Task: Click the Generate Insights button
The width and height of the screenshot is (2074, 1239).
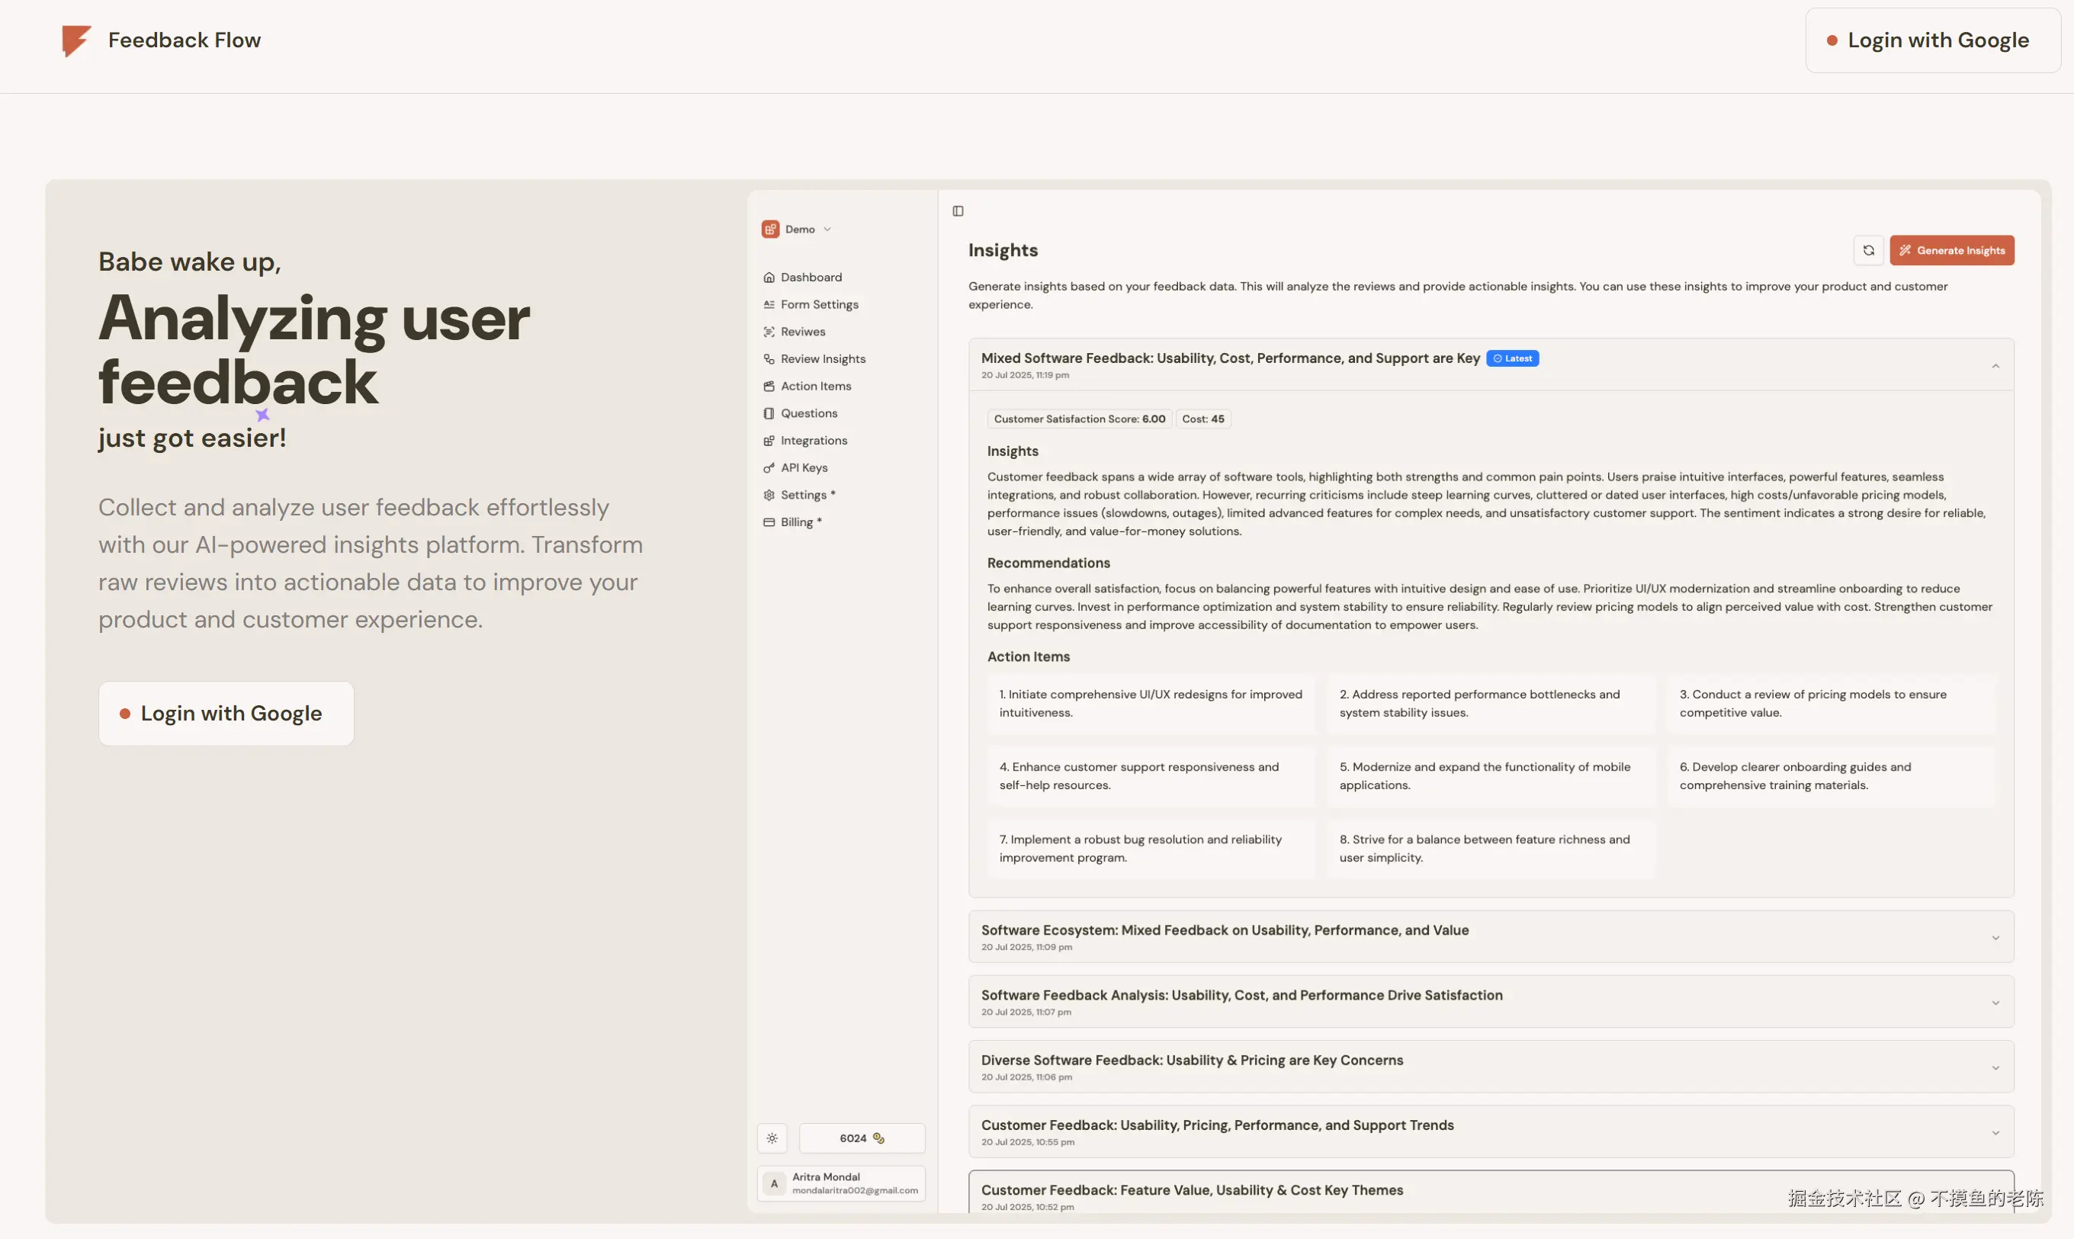Action: (1951, 251)
